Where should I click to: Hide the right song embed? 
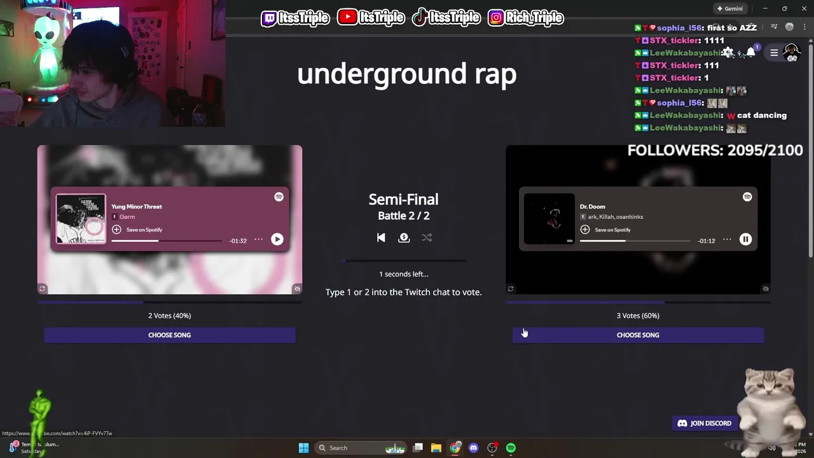pyautogui.click(x=766, y=289)
